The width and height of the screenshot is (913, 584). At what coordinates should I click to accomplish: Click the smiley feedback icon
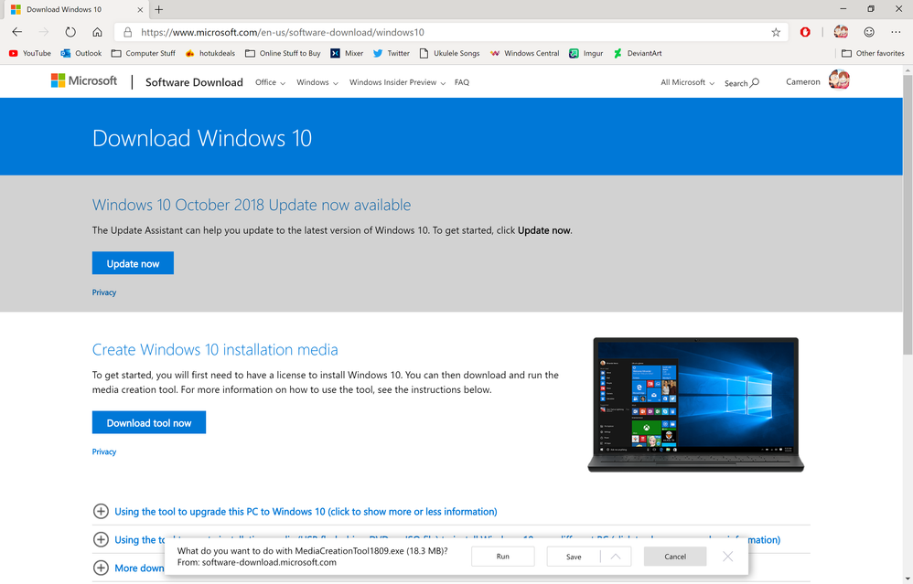[869, 32]
